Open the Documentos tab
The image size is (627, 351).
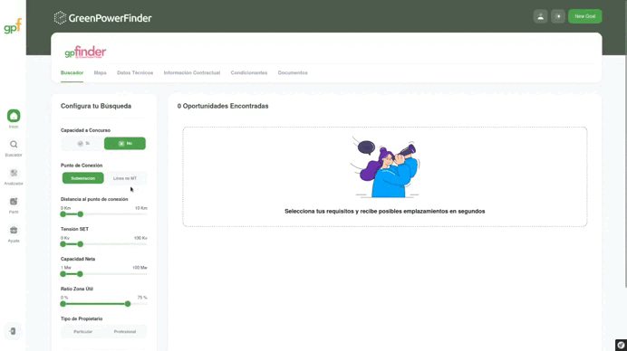coord(293,72)
